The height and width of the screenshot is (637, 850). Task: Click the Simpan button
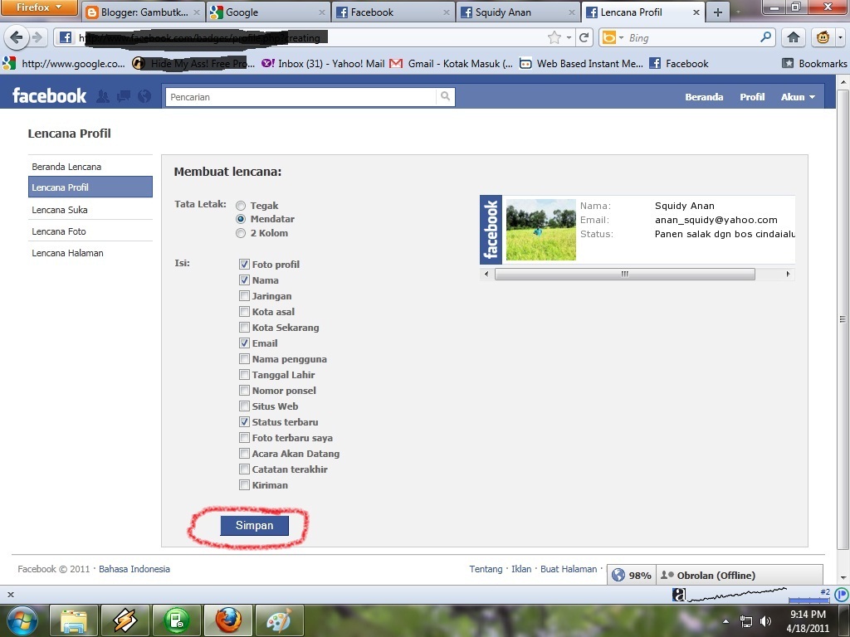(254, 525)
